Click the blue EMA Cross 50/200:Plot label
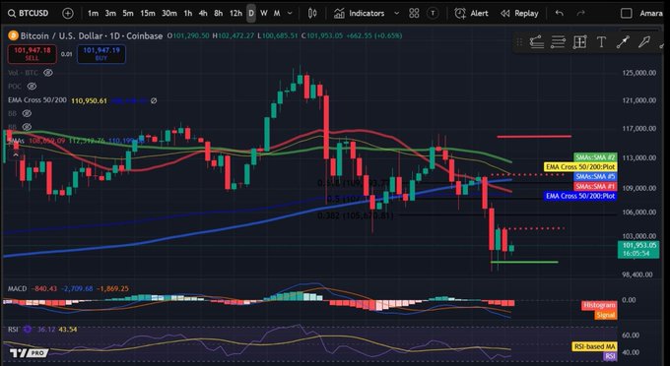 pyautogui.click(x=580, y=196)
